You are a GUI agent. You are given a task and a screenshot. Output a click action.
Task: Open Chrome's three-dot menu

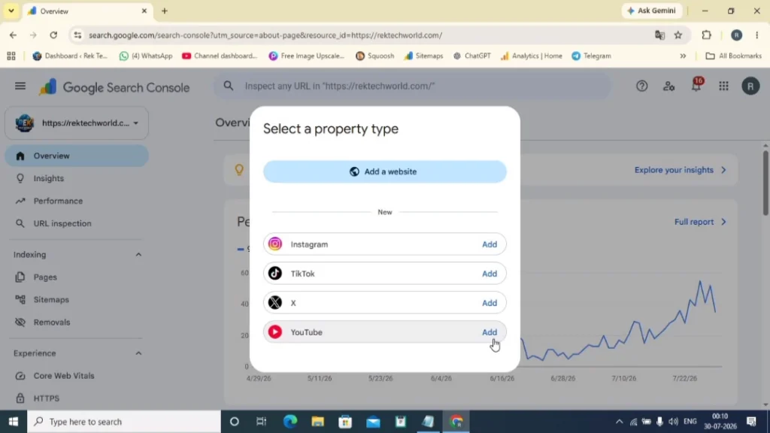click(x=756, y=35)
